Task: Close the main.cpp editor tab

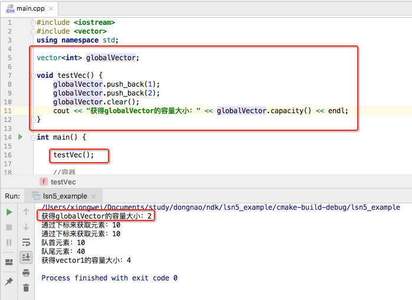Action: coord(51,9)
